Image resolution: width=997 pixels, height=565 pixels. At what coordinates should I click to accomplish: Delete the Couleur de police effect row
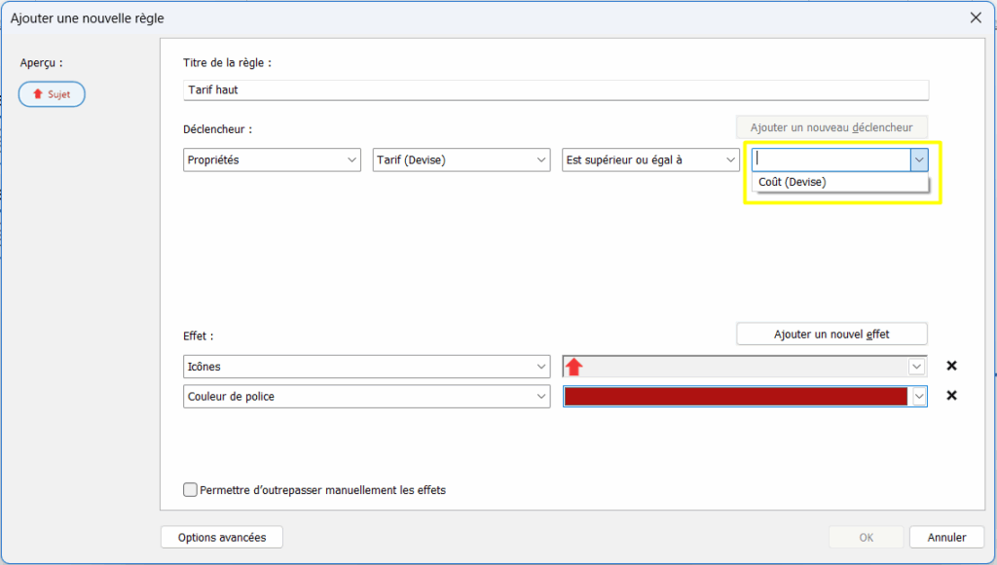[x=951, y=396]
